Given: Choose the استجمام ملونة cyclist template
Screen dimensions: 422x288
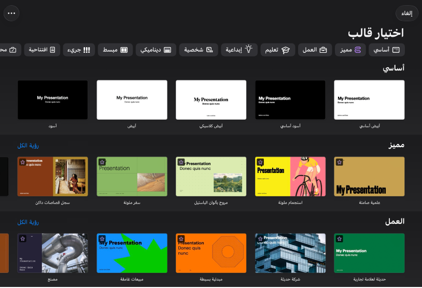Looking at the screenshot, I should pos(290,177).
